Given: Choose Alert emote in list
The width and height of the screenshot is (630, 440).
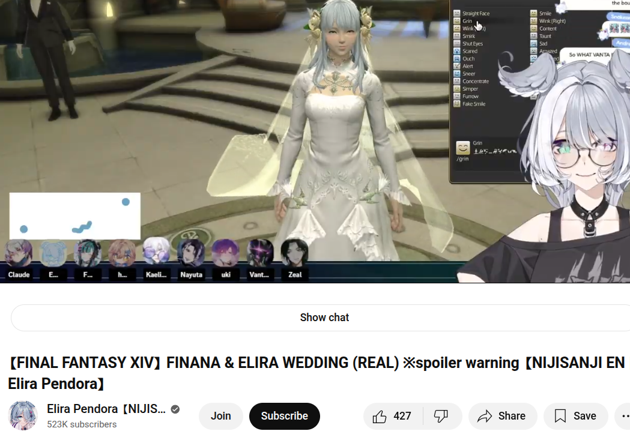Looking at the screenshot, I should 463,66.
